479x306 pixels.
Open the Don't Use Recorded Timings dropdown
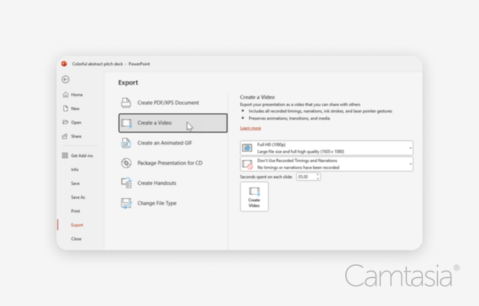[326, 164]
